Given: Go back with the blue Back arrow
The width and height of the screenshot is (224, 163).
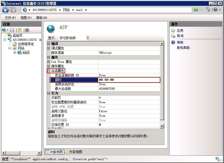Looking at the screenshot, I should (x=6, y=10).
